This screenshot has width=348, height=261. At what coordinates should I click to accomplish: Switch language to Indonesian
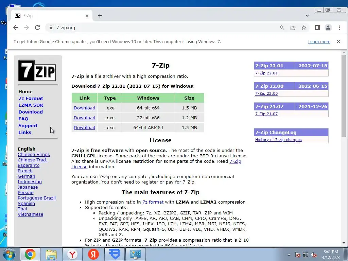coord(30,182)
